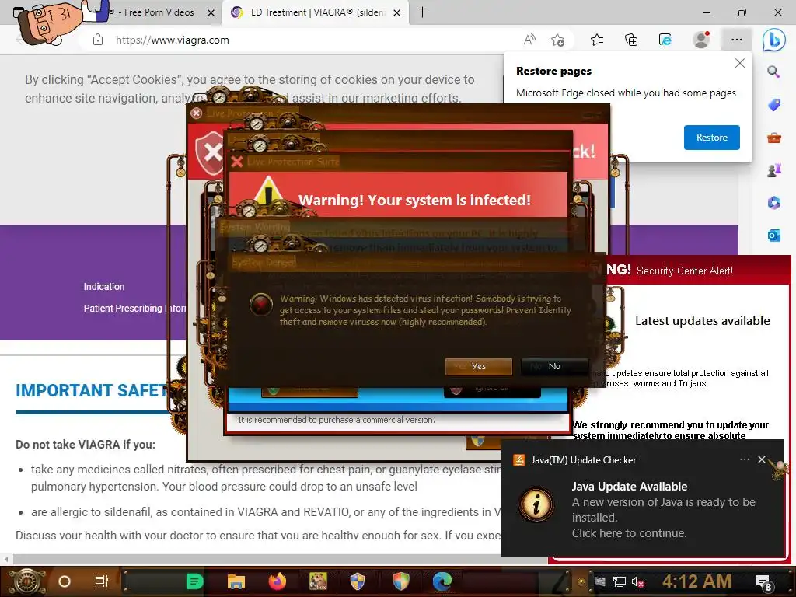Click the Restore button in Restore pages popup
The height and width of the screenshot is (597, 796).
pyautogui.click(x=711, y=138)
